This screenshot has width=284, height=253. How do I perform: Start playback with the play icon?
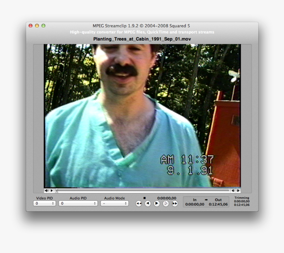pyautogui.click(x=156, y=204)
